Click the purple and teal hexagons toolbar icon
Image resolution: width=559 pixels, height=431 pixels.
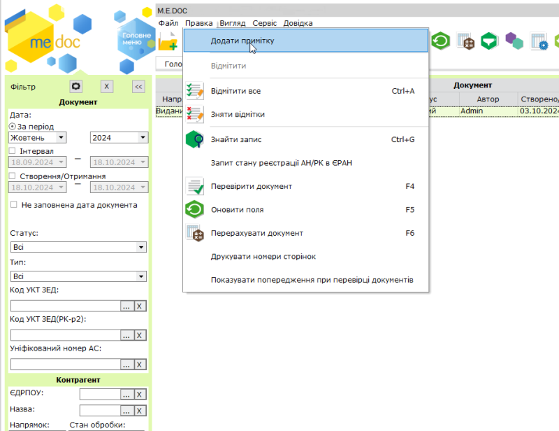coord(514,41)
